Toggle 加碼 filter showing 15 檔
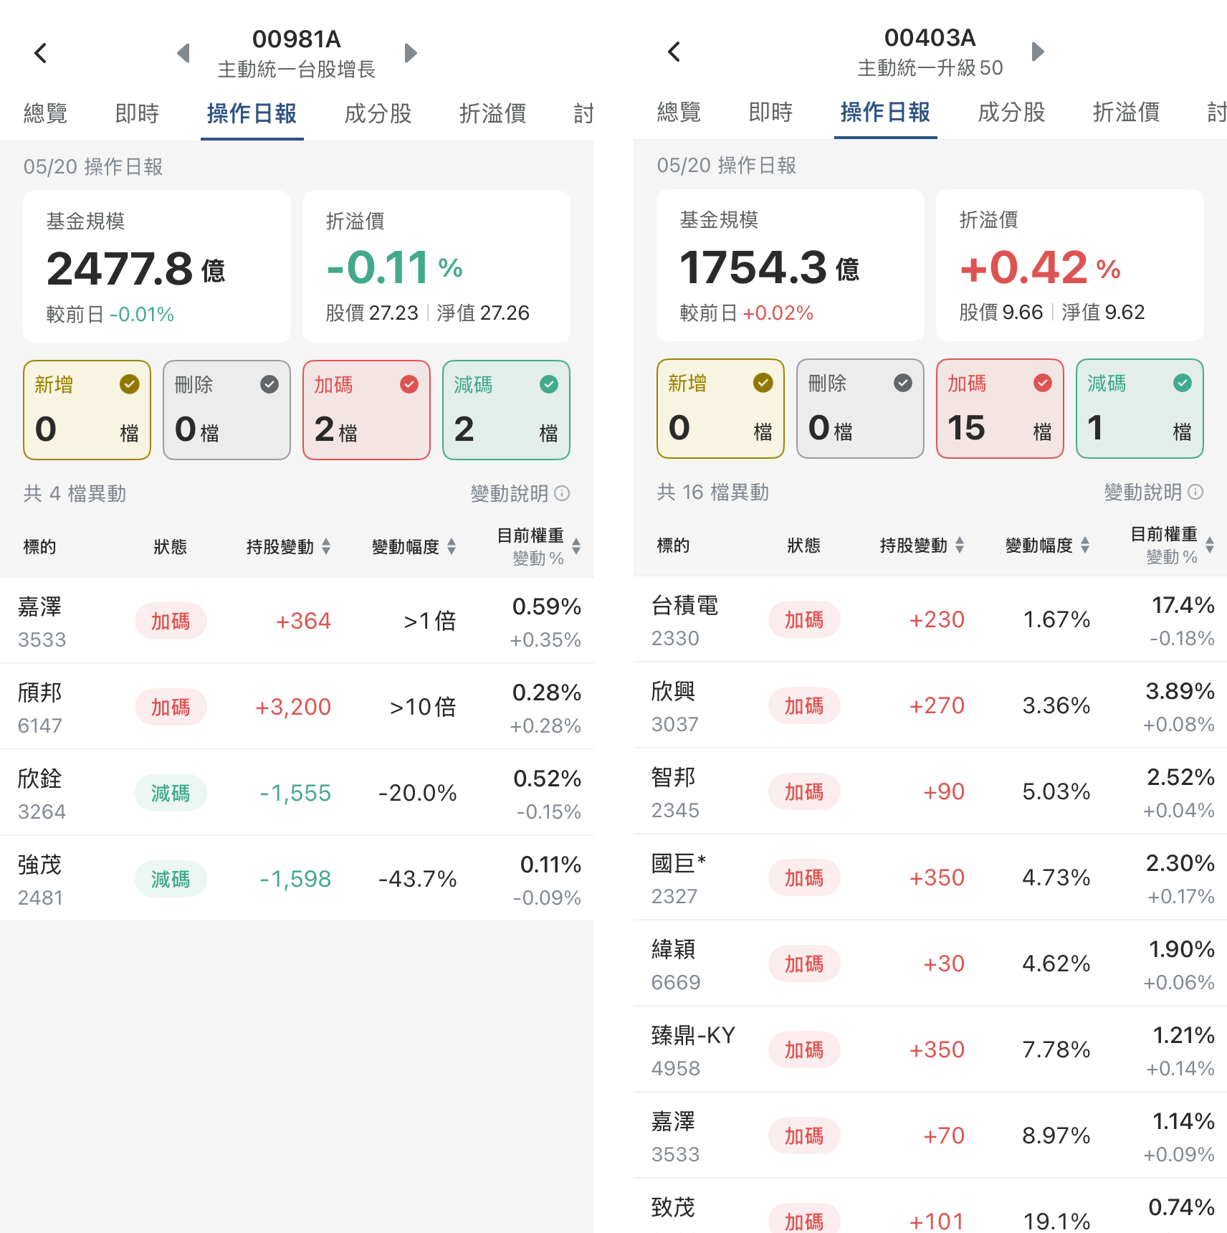 click(x=1000, y=408)
